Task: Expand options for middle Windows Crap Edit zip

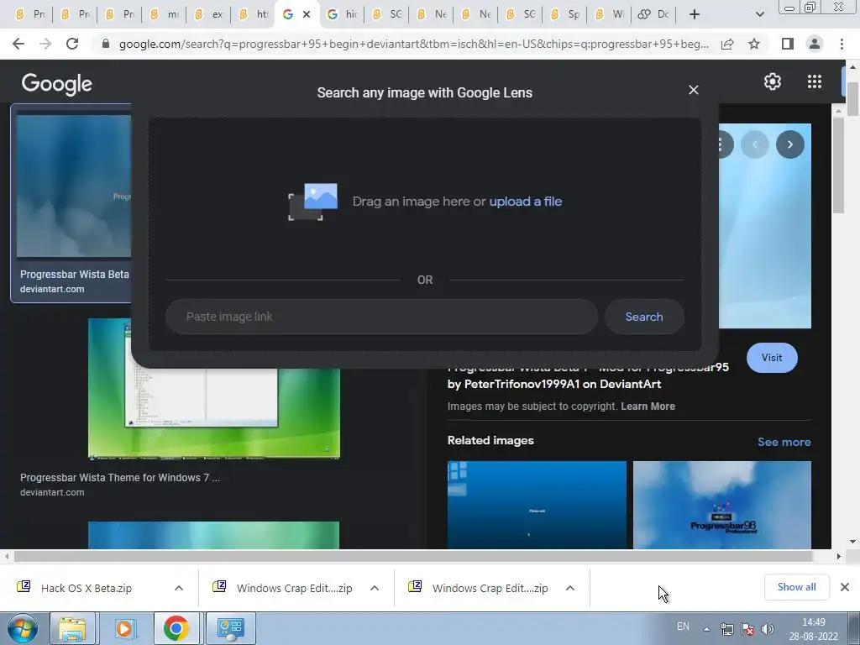Action: (x=375, y=588)
